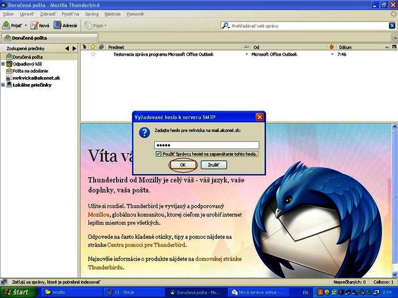Viewport: 398px width, 298px height.
Task: Confirm password with OK button
Action: pyautogui.click(x=183, y=165)
